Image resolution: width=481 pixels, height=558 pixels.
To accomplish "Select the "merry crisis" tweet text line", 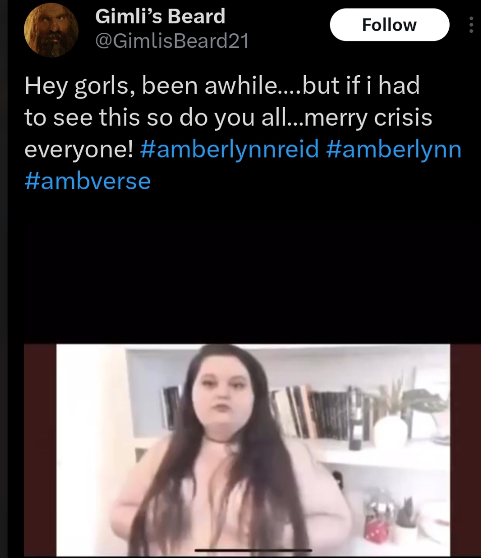I will pos(228,118).
